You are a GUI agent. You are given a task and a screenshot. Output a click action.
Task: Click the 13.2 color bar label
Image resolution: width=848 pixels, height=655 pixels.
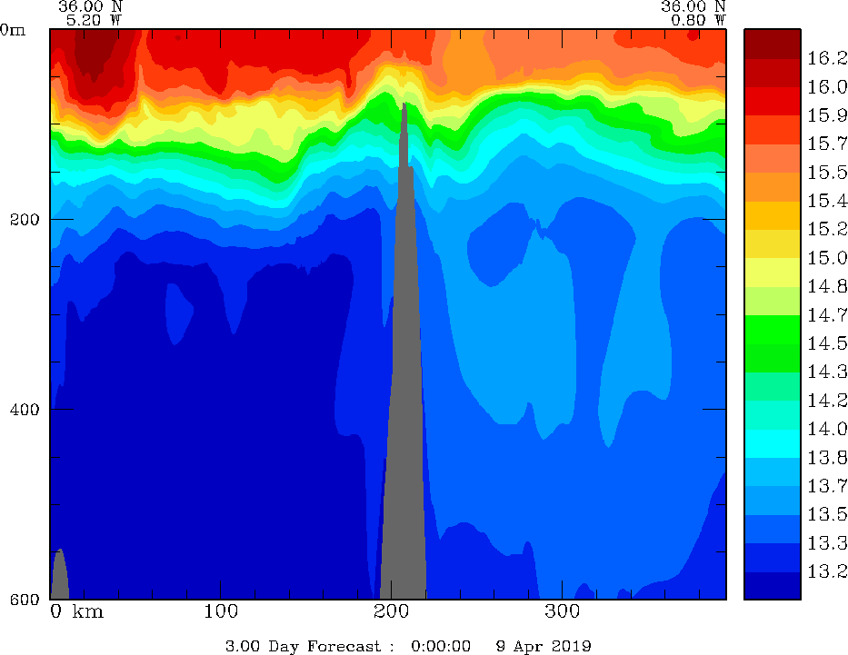(827, 571)
